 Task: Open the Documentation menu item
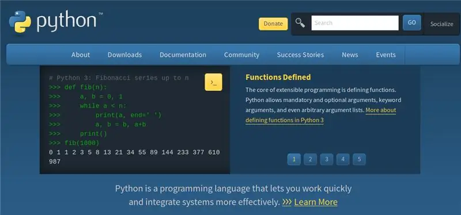(x=183, y=55)
